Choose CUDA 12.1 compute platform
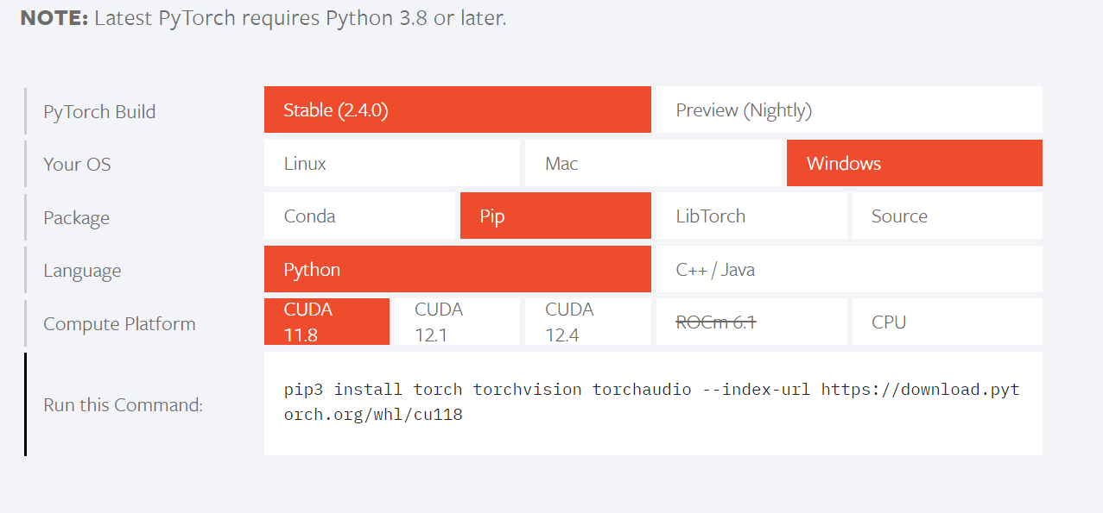This screenshot has height=513, width=1103. pos(458,322)
